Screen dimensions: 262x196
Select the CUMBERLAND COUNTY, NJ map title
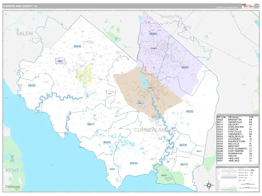[x=20, y=6]
